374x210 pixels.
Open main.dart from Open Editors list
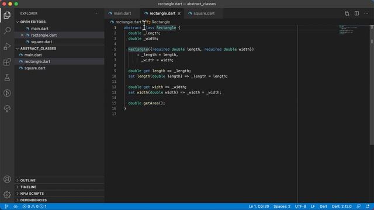40,29
